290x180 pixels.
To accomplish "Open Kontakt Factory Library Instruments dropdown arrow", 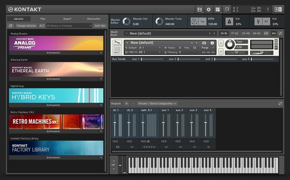I will pyautogui.click(x=101, y=157).
